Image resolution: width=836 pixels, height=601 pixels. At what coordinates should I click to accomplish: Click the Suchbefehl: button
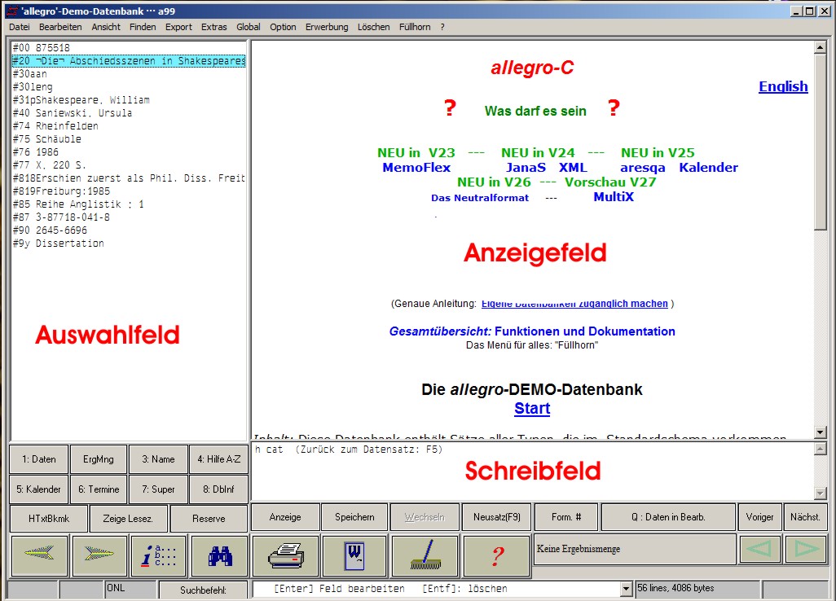pos(203,590)
